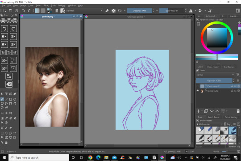Duplicate the current layer

coord(206,111)
